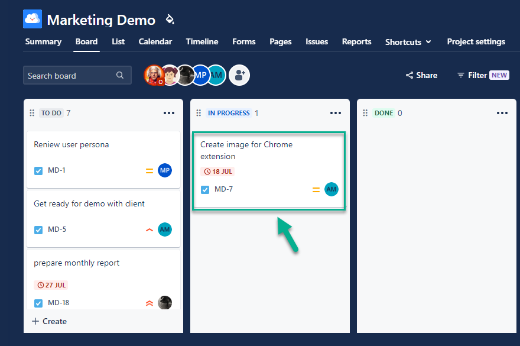This screenshot has width=520, height=346.
Task: Open the Filter options
Action: pos(482,75)
